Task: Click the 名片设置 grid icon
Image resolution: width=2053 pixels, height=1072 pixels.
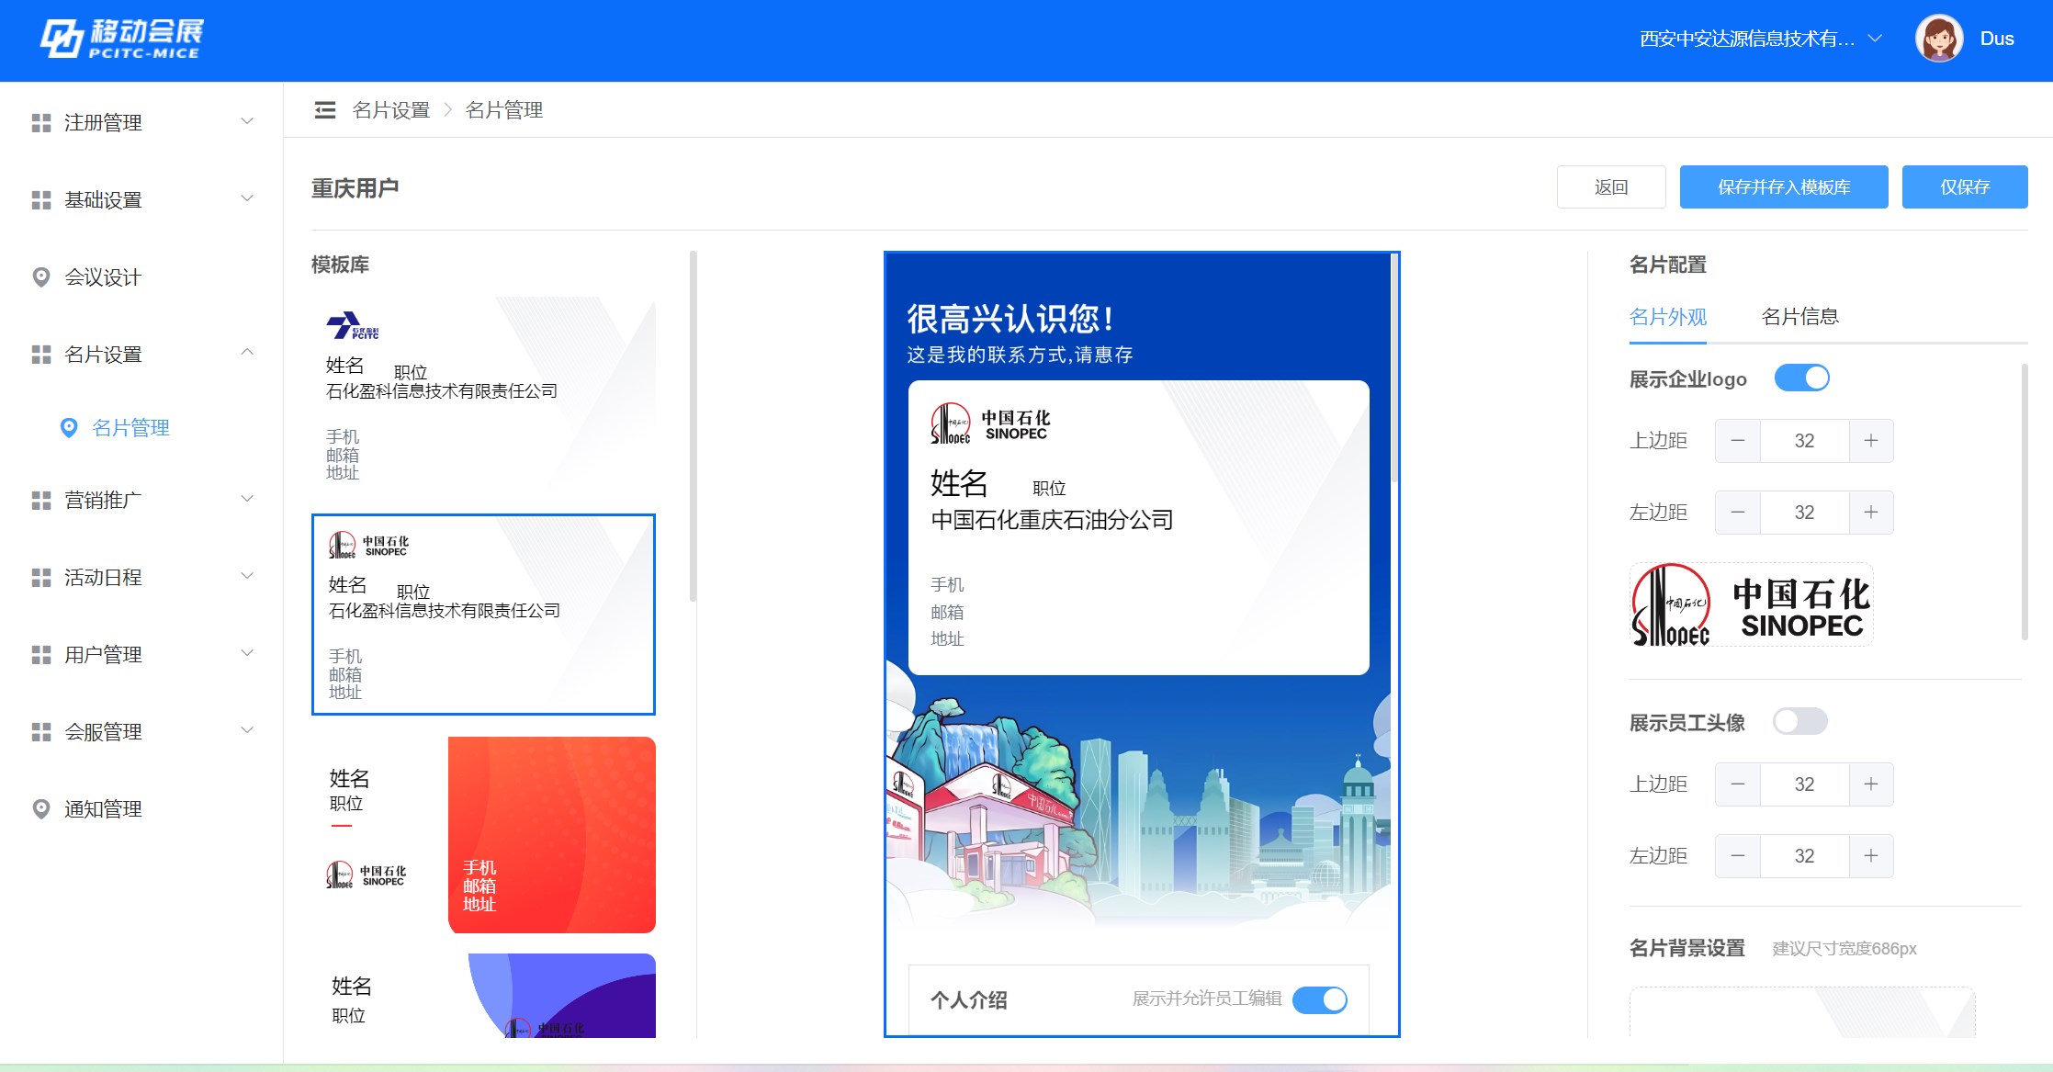Action: point(41,355)
